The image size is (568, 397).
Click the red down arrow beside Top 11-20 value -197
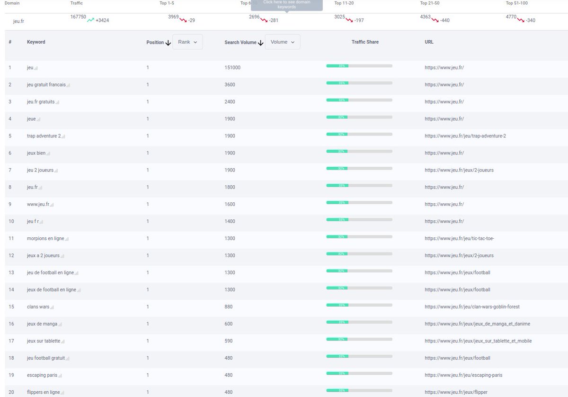[349, 20]
